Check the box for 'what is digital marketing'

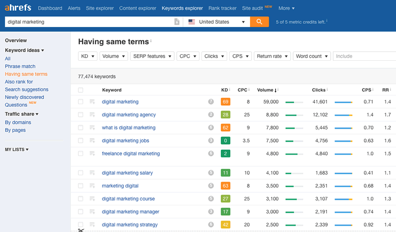tap(81, 127)
